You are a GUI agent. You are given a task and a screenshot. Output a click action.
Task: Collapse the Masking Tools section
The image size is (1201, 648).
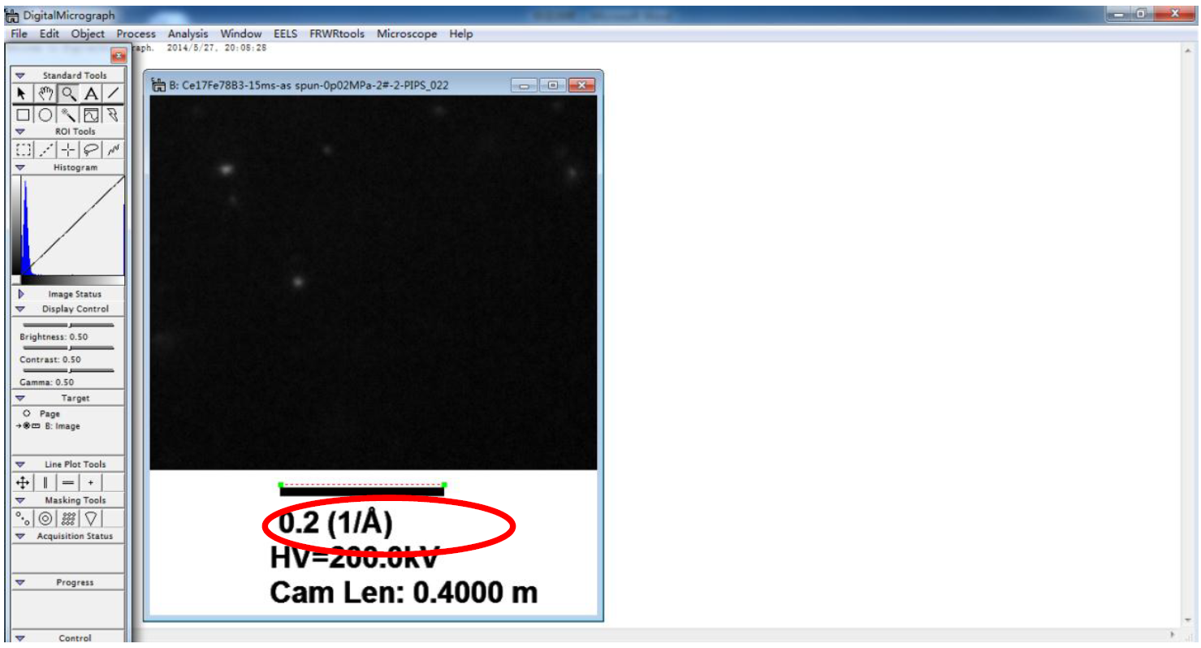20,501
